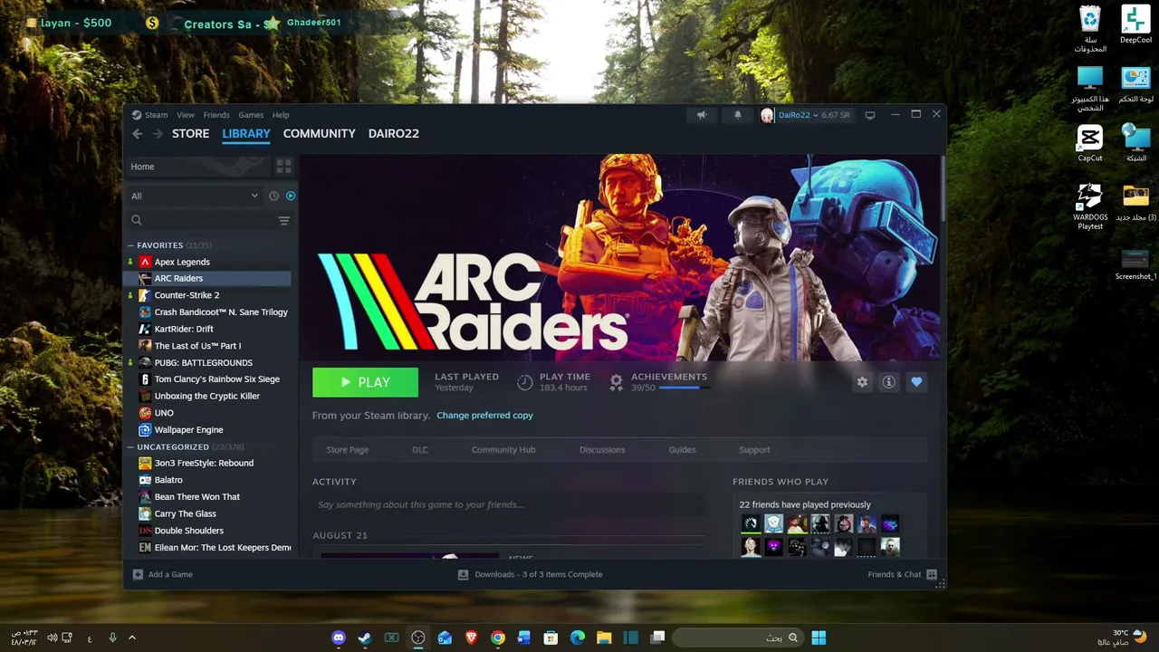
Task: Open CapCut desktop shortcut
Action: (x=1090, y=143)
